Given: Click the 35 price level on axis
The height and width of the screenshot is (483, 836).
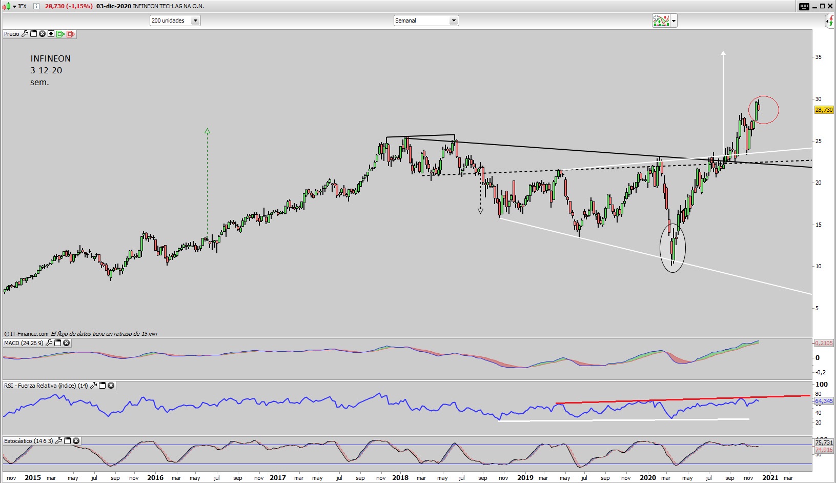Looking at the screenshot, I should point(819,57).
